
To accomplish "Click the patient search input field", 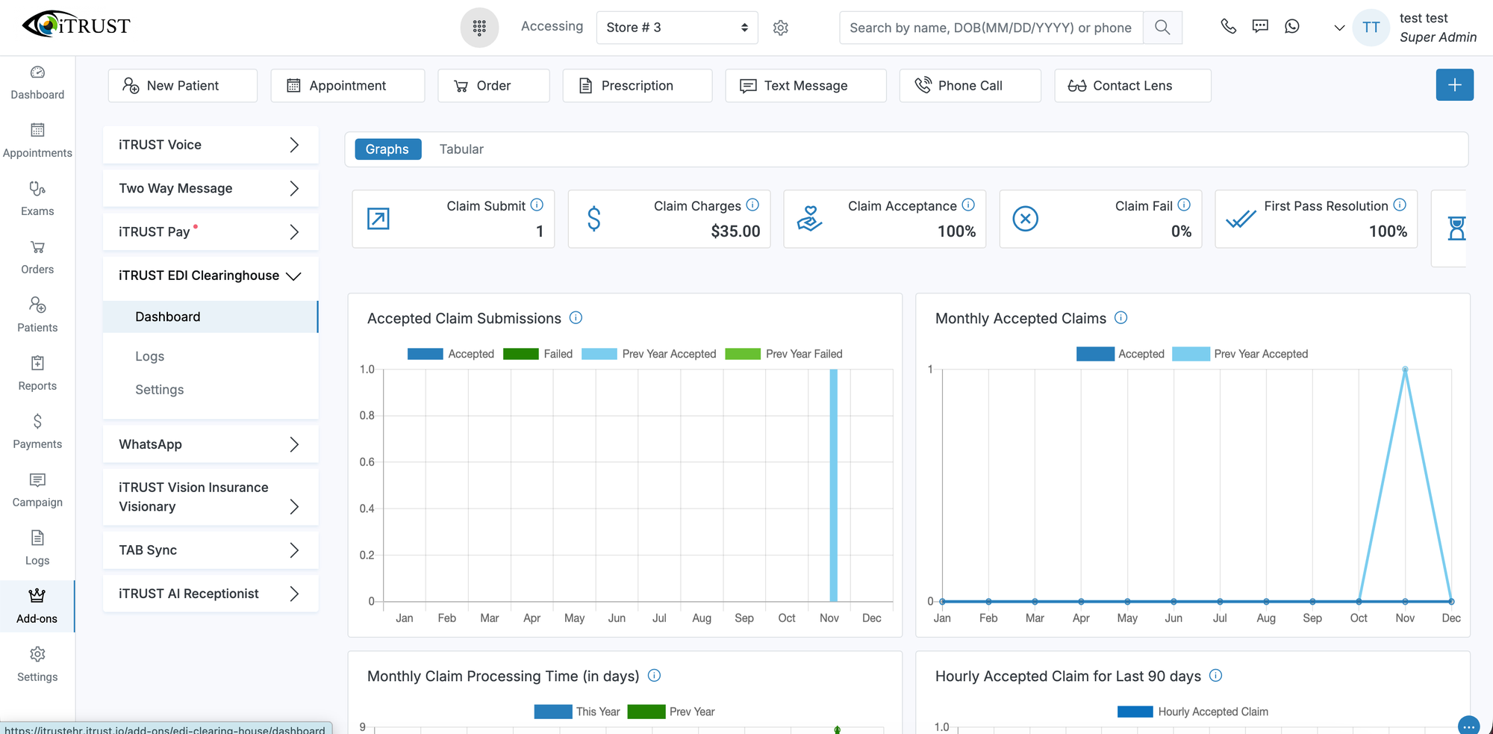I will (990, 28).
